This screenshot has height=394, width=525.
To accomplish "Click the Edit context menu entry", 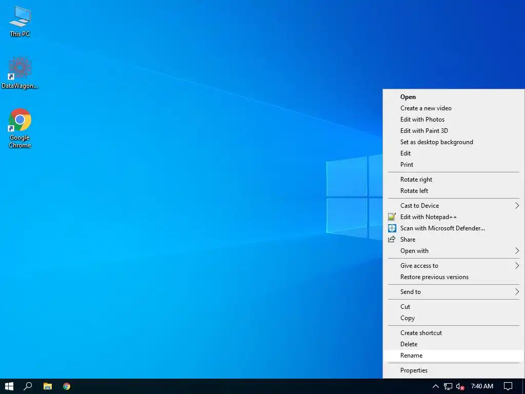I will click(x=453, y=153).
